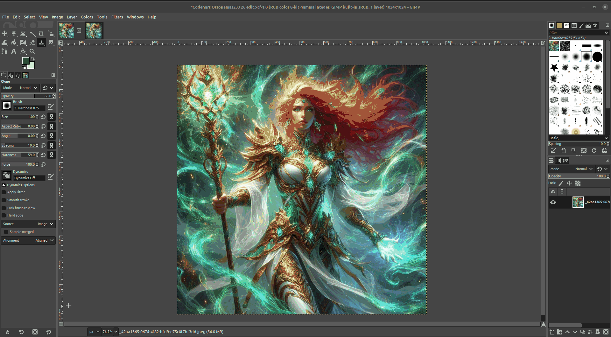Select the _42aa1365 layer thumbnail
611x337 pixels.
pos(578,202)
